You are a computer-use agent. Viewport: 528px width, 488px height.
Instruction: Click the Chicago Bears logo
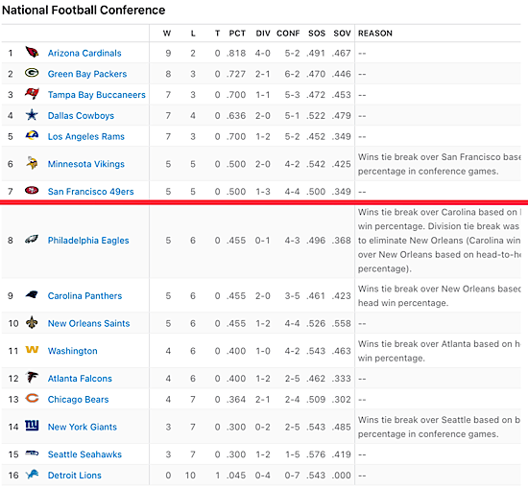32,399
